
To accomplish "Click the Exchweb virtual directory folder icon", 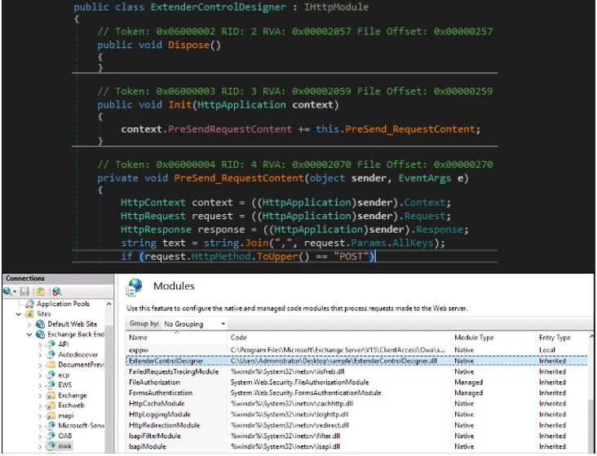I will pos(51,406).
